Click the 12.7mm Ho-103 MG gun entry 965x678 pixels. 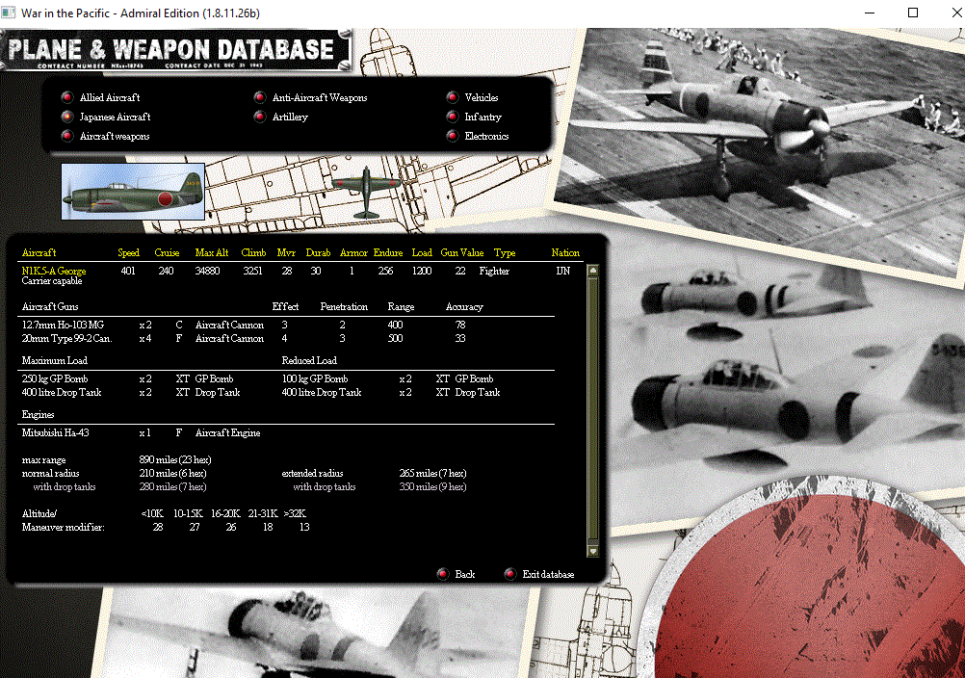[x=63, y=325]
